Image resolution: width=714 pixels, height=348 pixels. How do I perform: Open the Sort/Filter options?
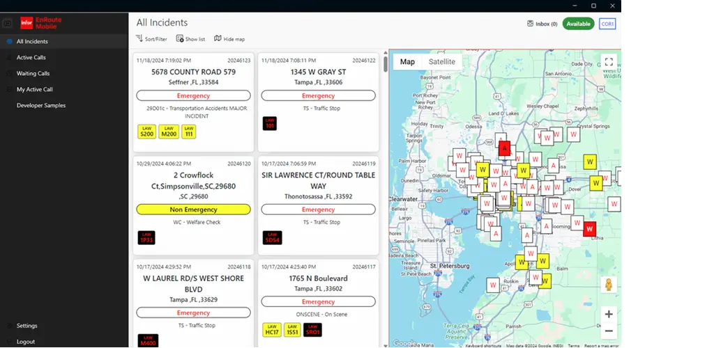click(151, 39)
